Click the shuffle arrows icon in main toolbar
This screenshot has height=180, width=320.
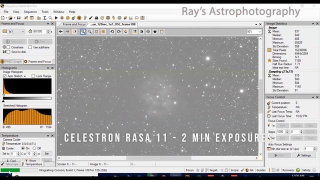[x=26, y=18]
